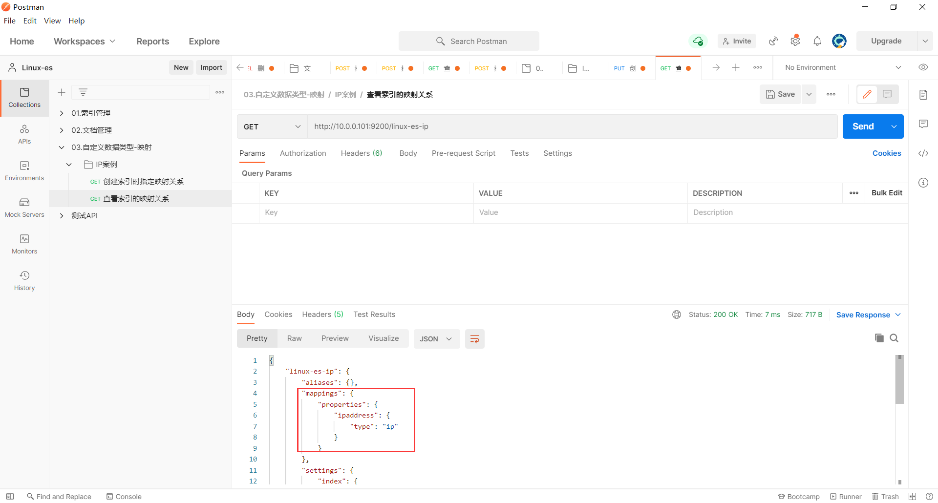Toggle line wrap in response body
This screenshot has width=938, height=503.
coord(475,339)
